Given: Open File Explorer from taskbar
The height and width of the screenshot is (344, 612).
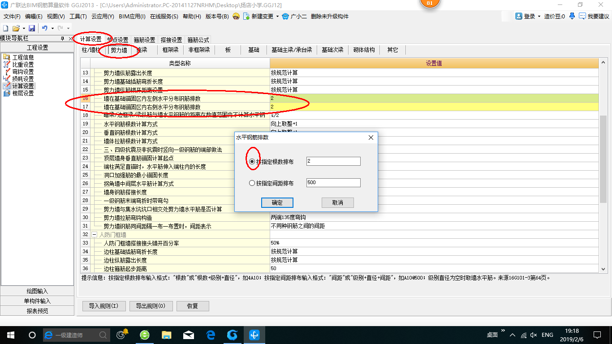Looking at the screenshot, I should pyautogui.click(x=167, y=335).
